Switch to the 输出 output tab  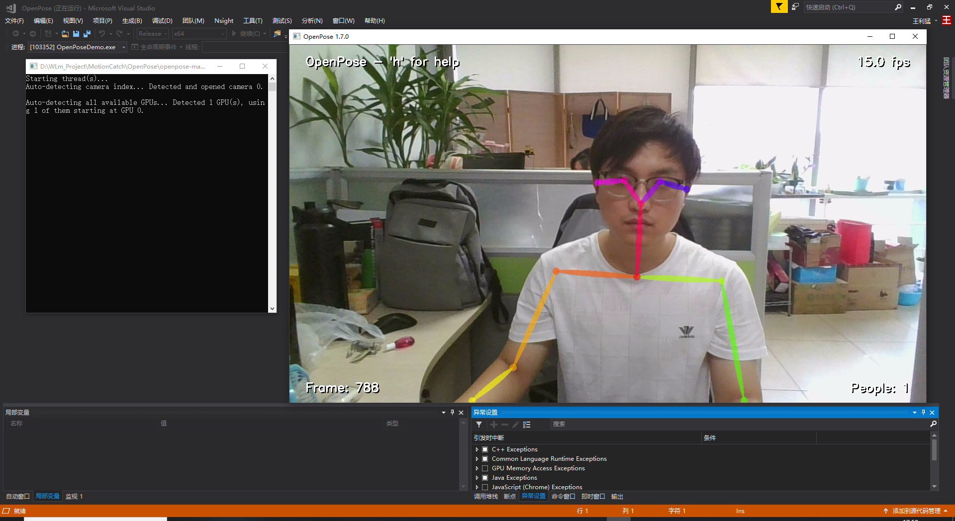pos(617,497)
